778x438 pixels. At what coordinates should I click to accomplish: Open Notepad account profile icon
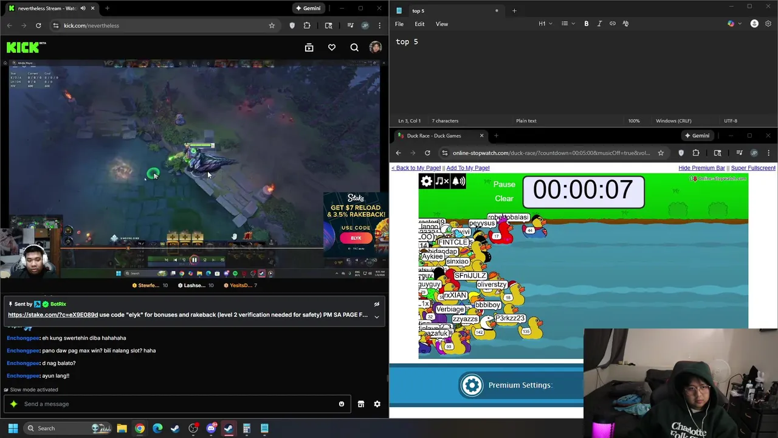point(754,24)
